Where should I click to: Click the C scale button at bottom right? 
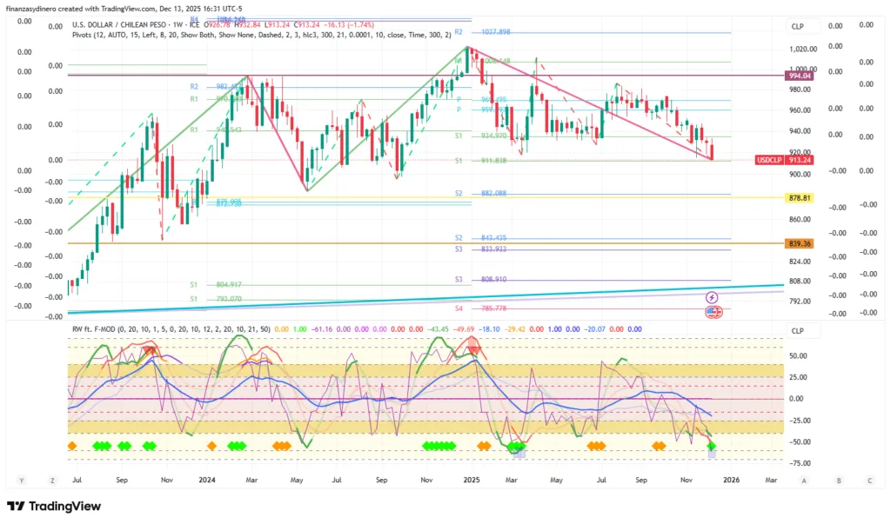[x=869, y=480]
